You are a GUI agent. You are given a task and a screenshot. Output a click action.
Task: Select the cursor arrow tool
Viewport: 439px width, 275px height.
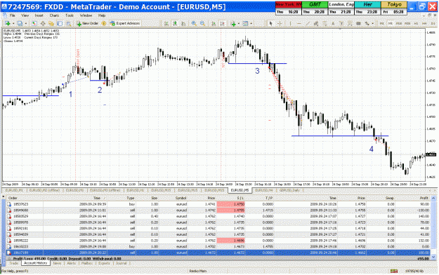tap(270, 23)
